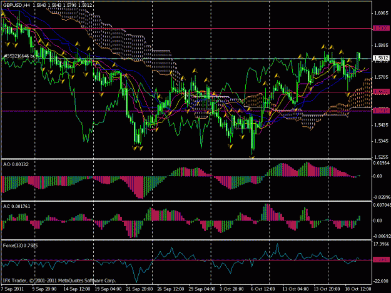Click the 29 Sep 04:00 time label
The width and height of the screenshot is (391, 293).
(x=202, y=289)
